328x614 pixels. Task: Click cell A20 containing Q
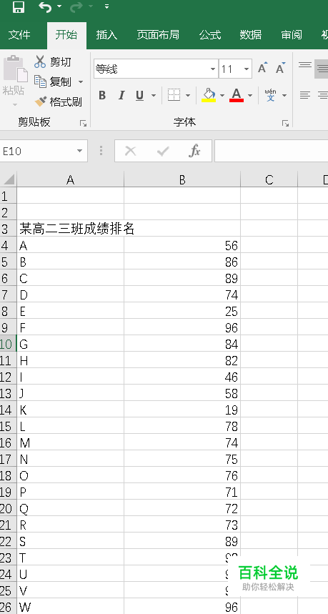(71, 508)
